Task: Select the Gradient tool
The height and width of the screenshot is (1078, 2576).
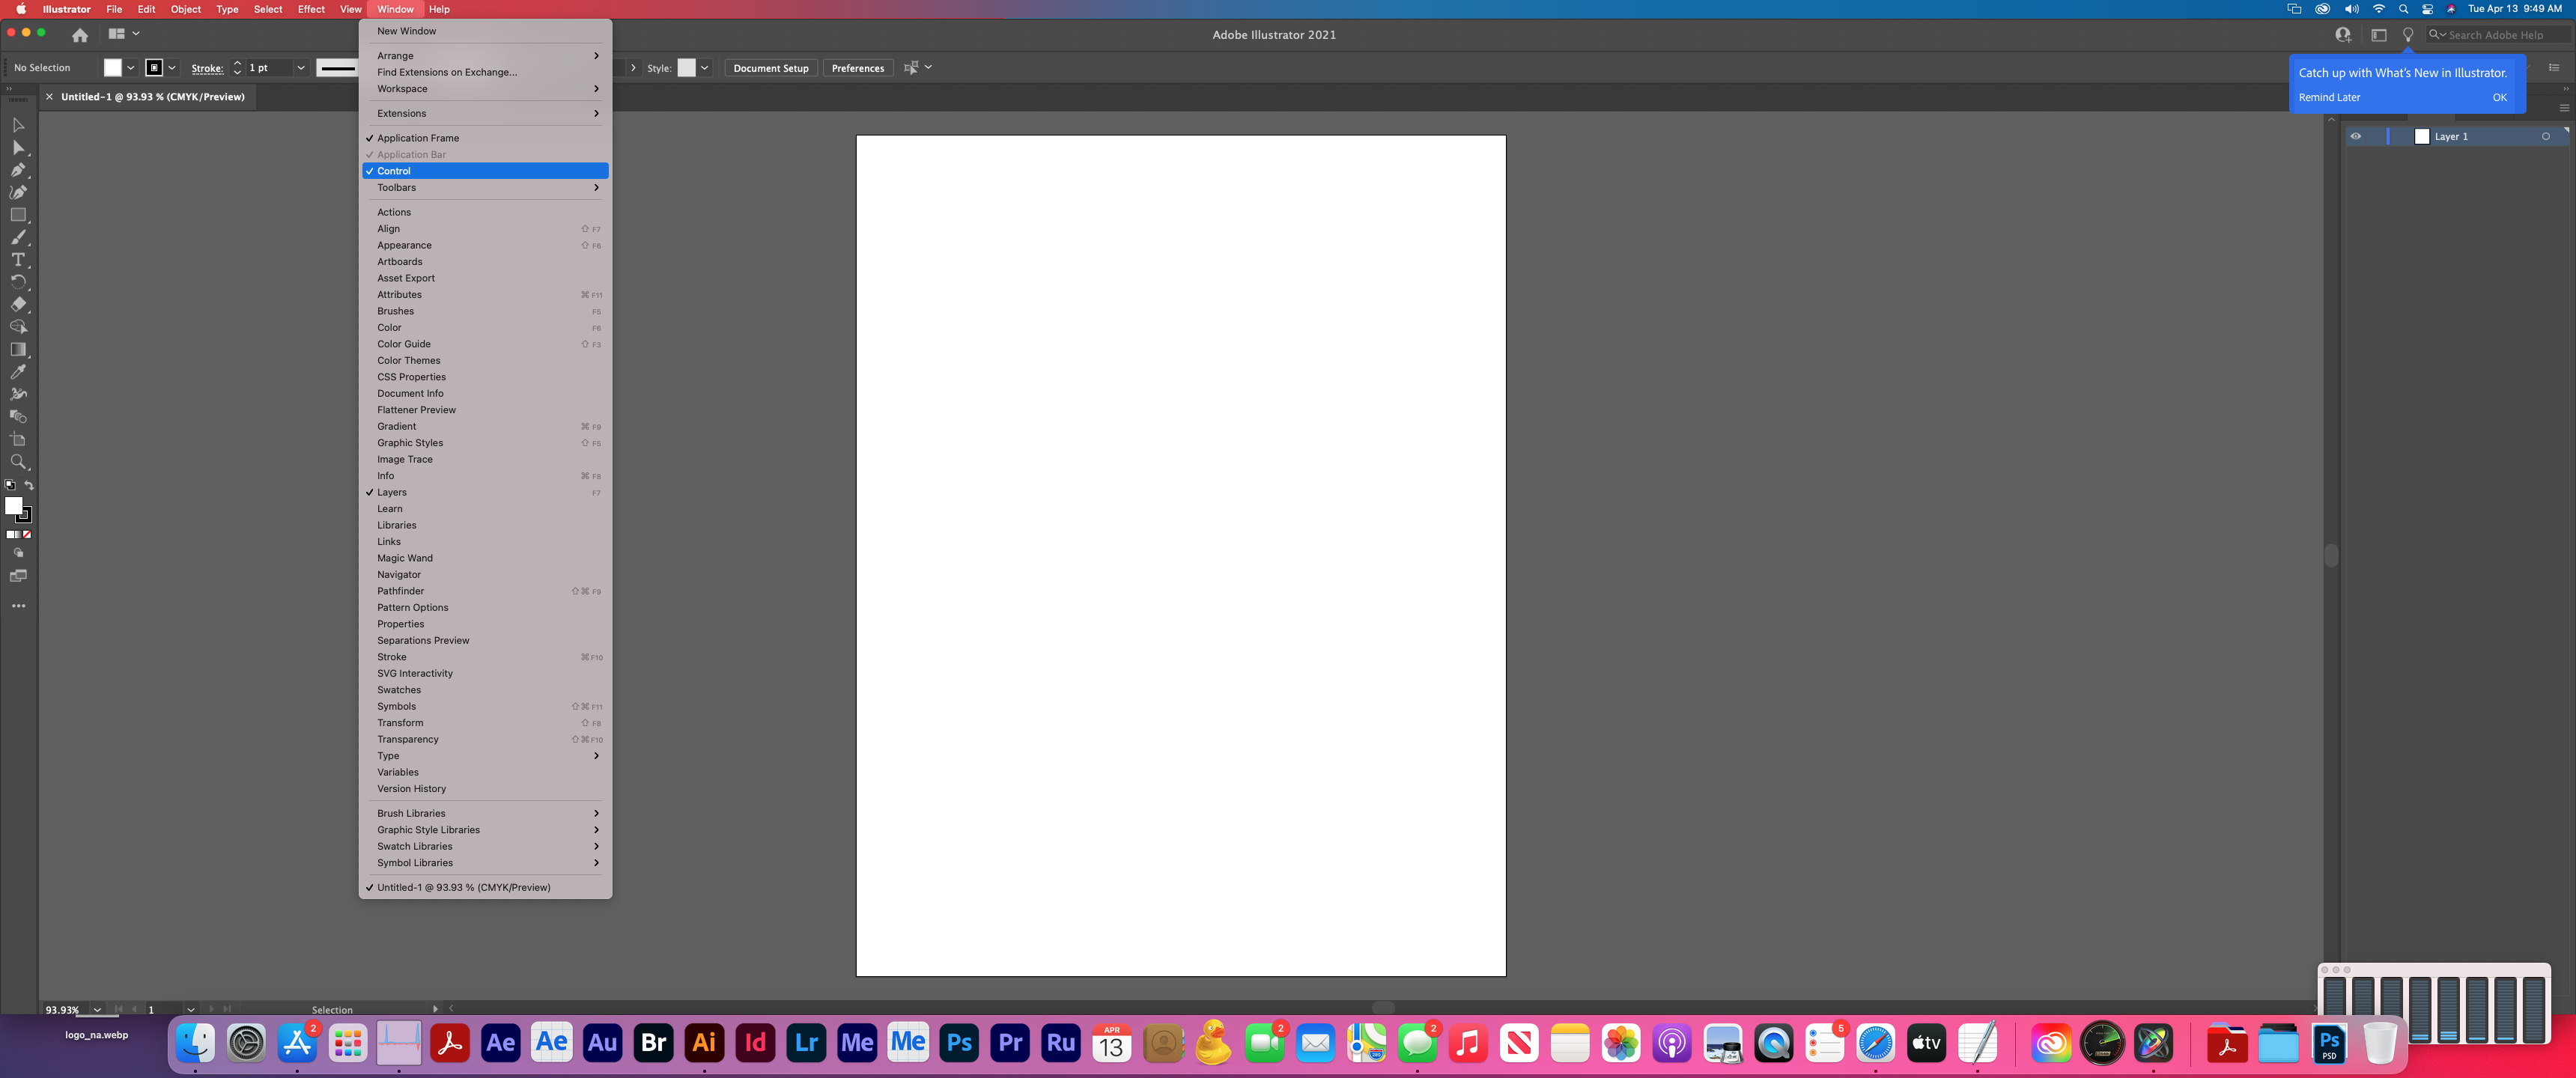Action: (18, 349)
